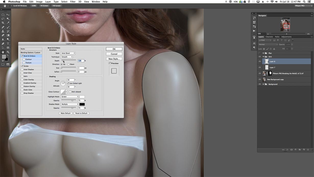The image size is (314, 177).
Task: Click Reset to Default button
Action: click(x=81, y=113)
